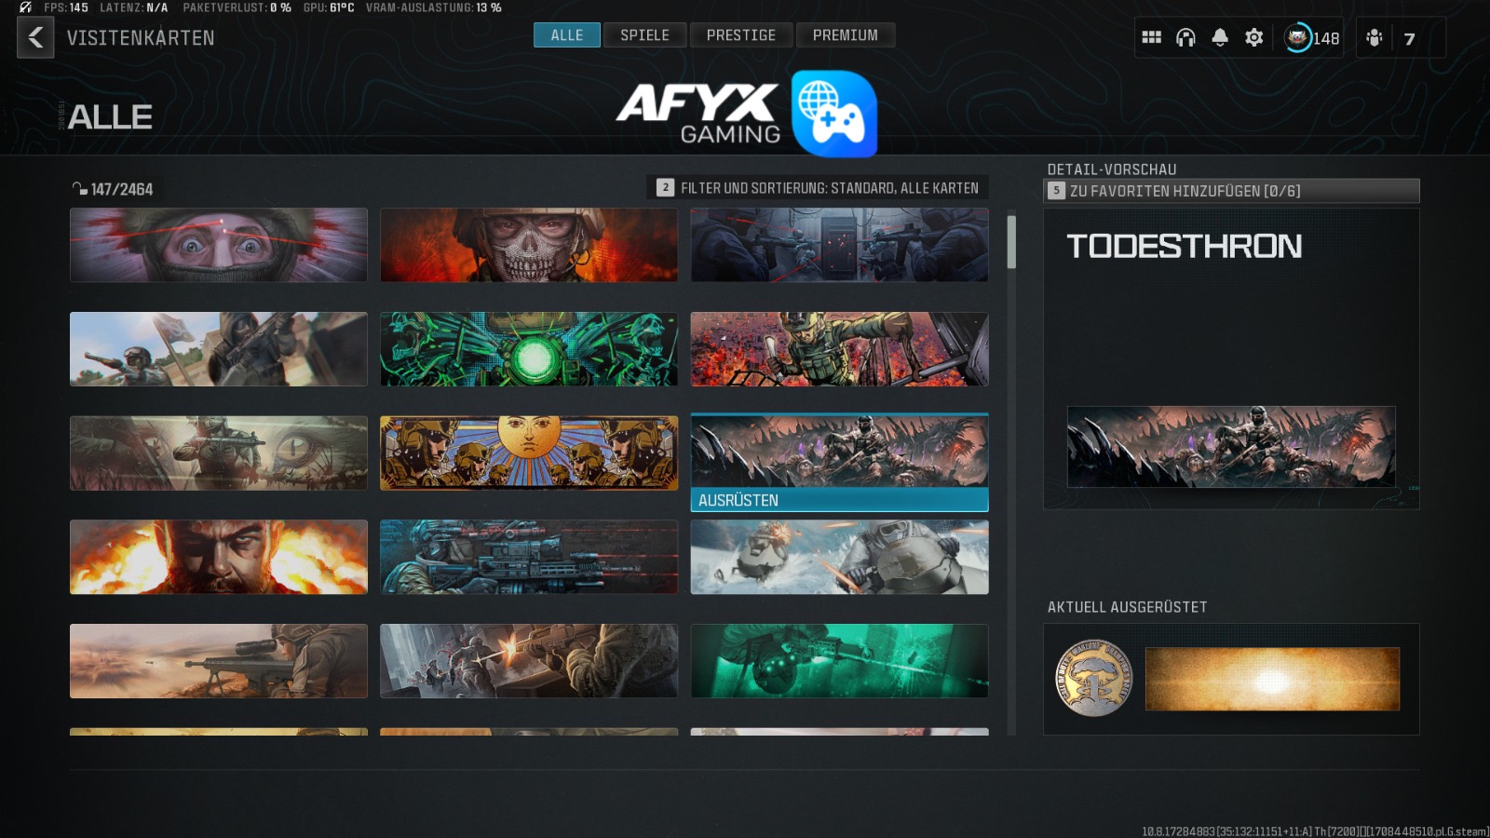
Task: Switch to the SPIELE tab
Action: tap(644, 35)
